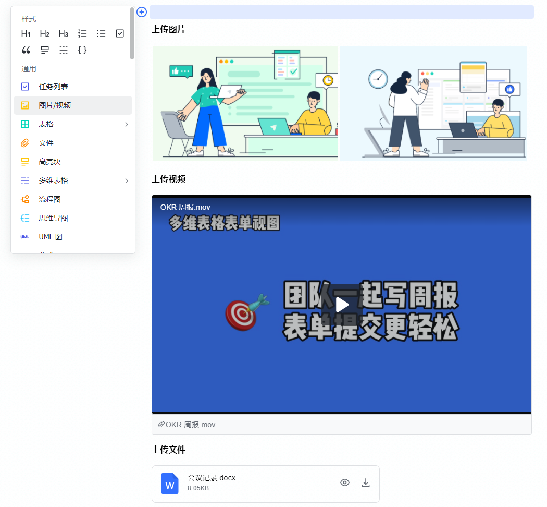
Task: Open the green office illustration image
Action: coord(245,103)
